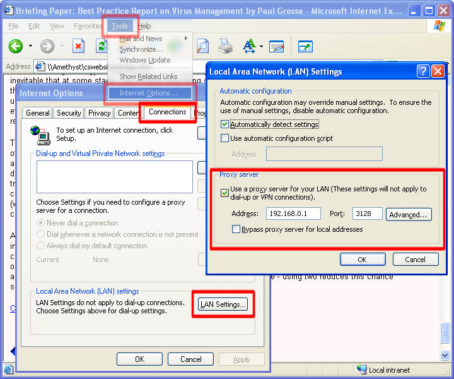Toggle Automatically detect settings checkbox
The width and height of the screenshot is (454, 379).
(x=224, y=124)
